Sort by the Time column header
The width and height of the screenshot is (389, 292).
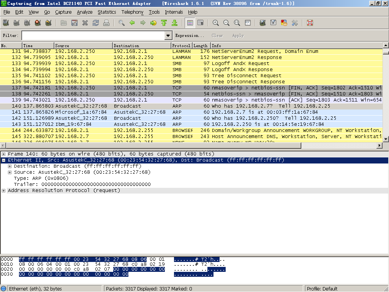click(38, 46)
